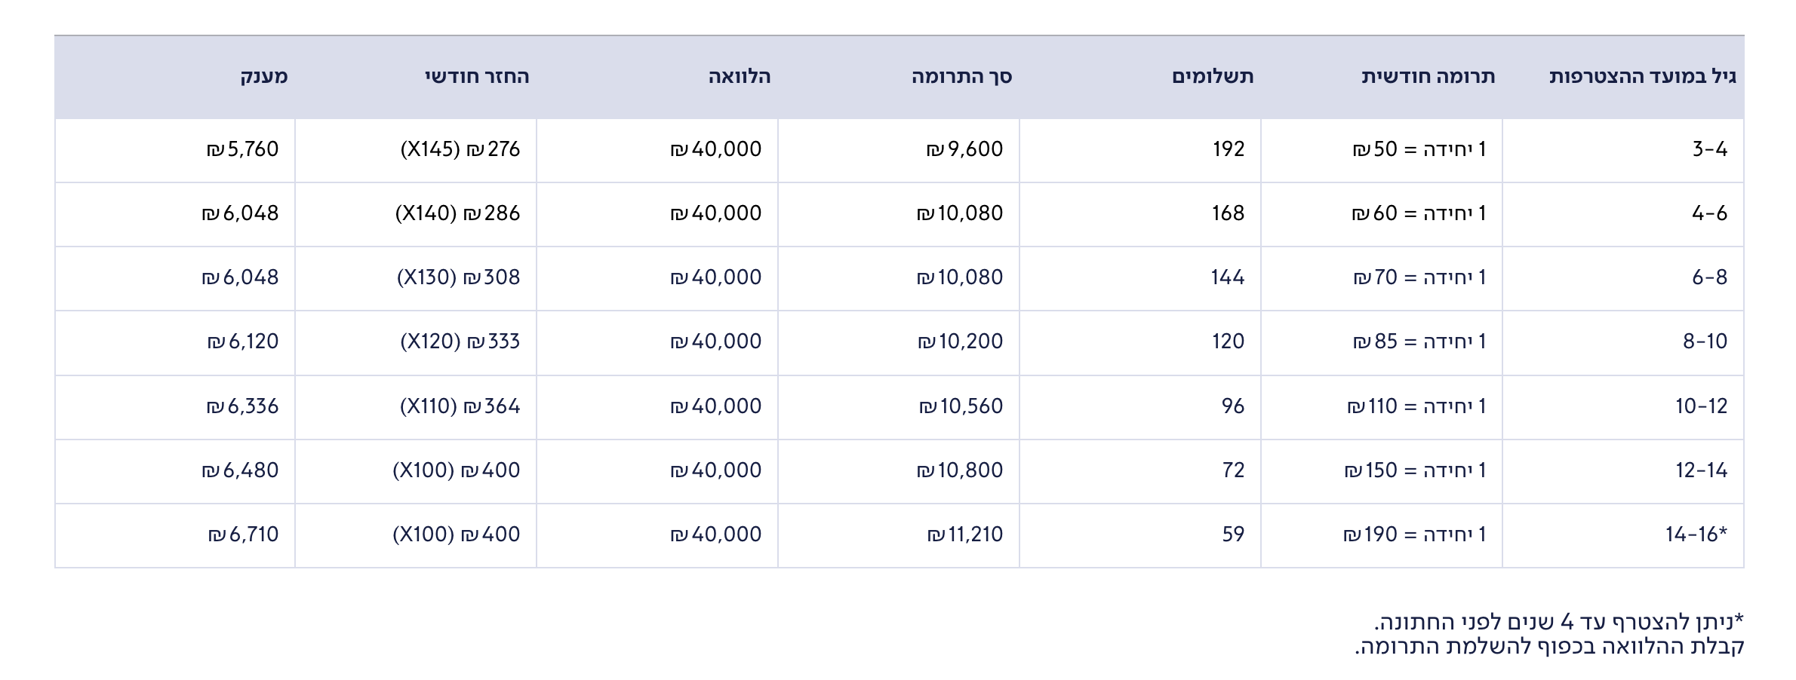Click the 192 payments cell

point(1229,149)
